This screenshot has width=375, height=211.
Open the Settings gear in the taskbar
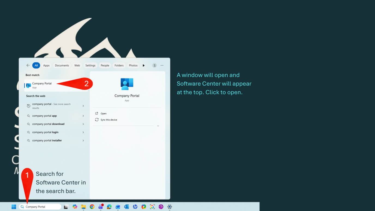[x=170, y=207]
